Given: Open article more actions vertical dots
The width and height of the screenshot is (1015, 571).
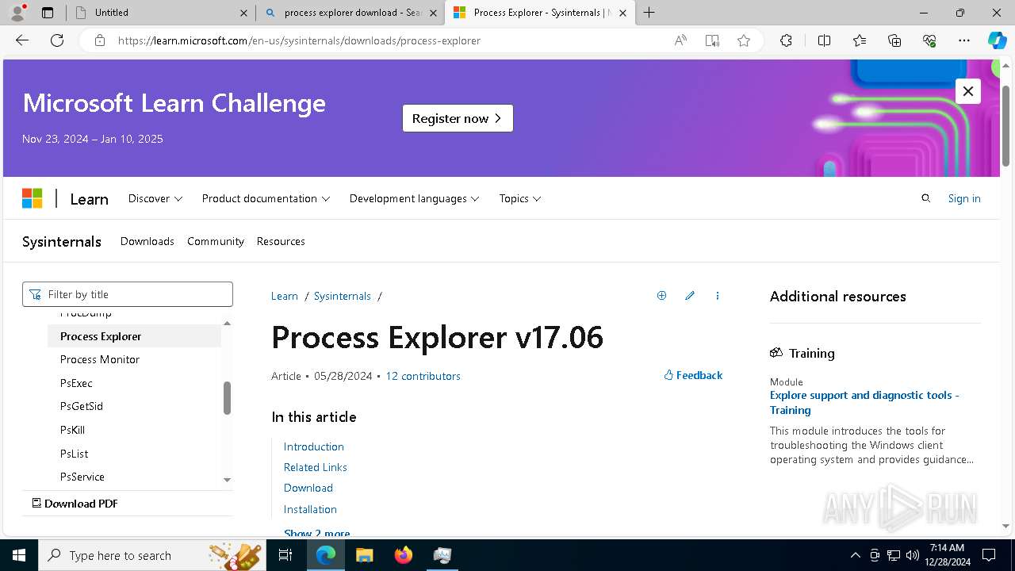Looking at the screenshot, I should point(718,296).
